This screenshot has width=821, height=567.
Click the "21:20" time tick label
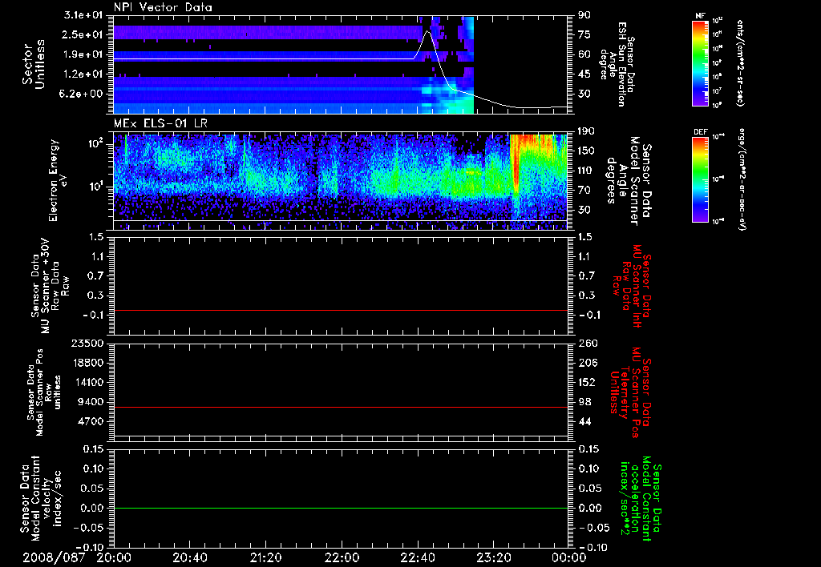click(266, 558)
